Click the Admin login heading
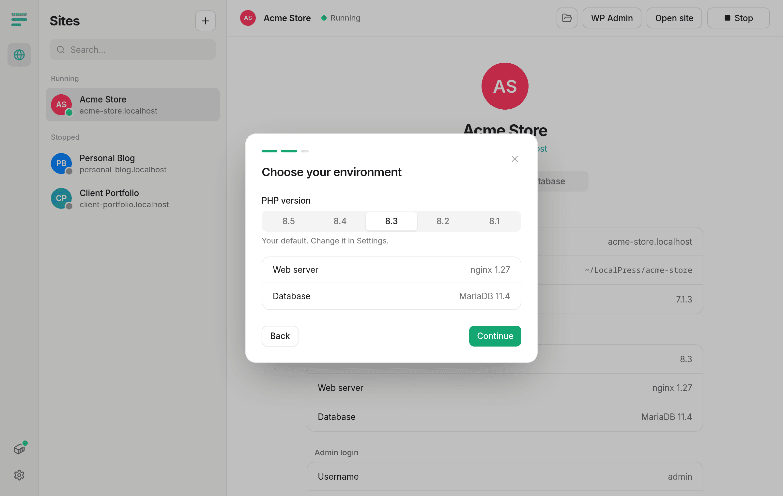The width and height of the screenshot is (783, 496). 336,453
